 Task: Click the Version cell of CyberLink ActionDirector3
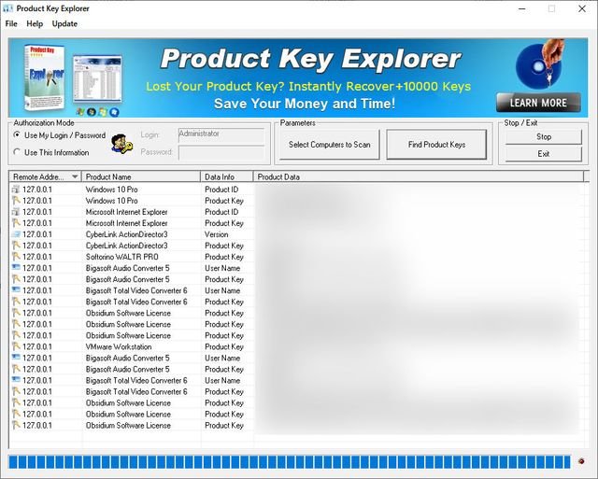[x=216, y=234]
